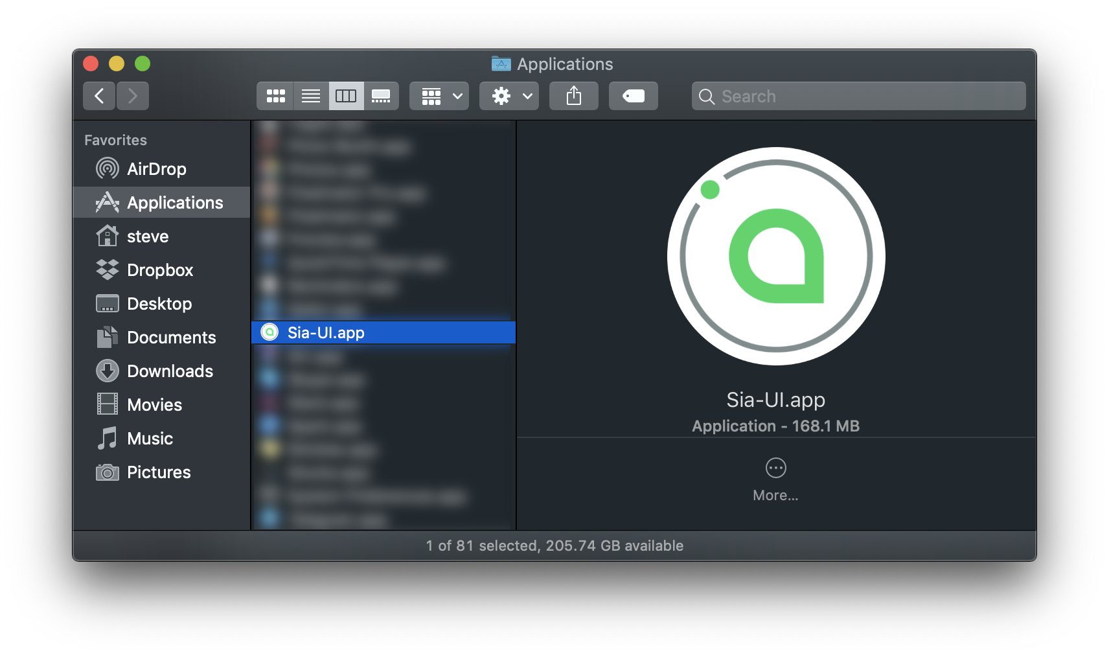Open Downloads in the sidebar

point(161,371)
